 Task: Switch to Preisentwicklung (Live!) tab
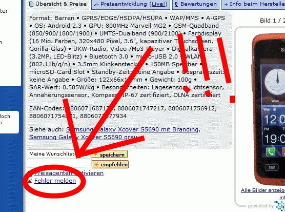131,4
